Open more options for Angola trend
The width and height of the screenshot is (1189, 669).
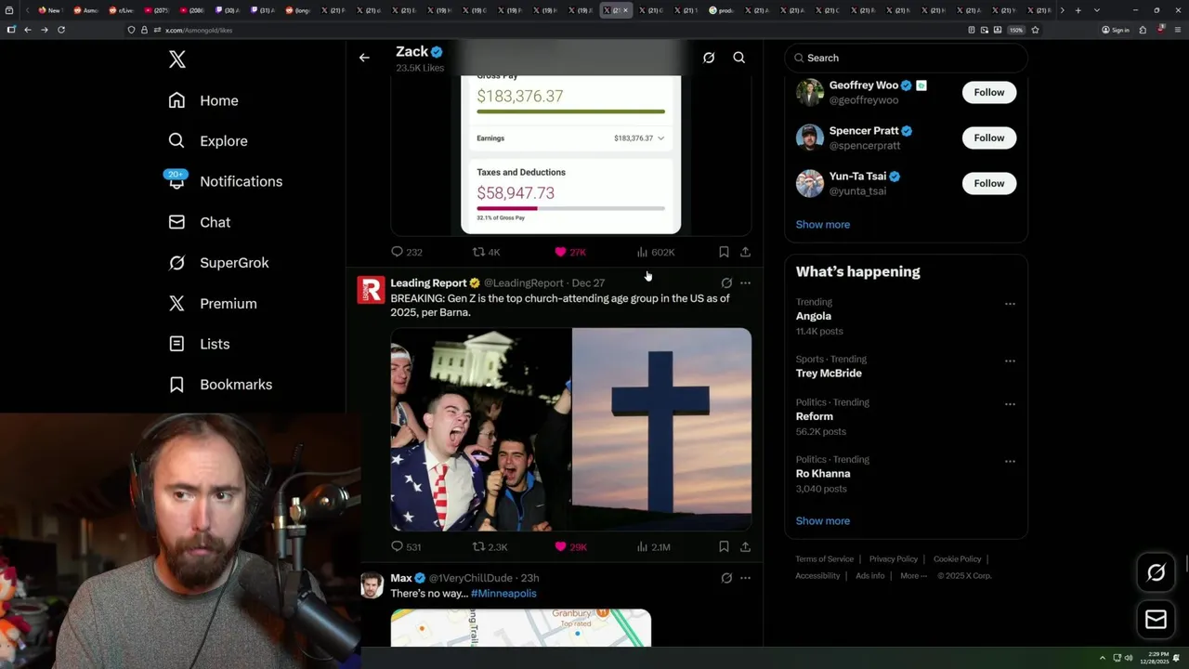(x=1010, y=304)
